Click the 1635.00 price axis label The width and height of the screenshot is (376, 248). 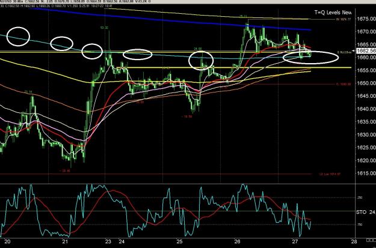point(366,122)
